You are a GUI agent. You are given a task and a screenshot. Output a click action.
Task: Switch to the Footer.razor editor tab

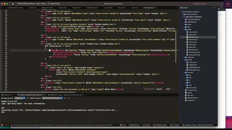63,8
